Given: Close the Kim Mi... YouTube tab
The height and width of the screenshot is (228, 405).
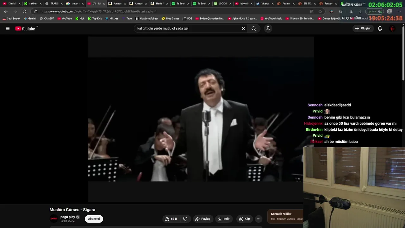Looking at the screenshot, I should tap(20, 4).
